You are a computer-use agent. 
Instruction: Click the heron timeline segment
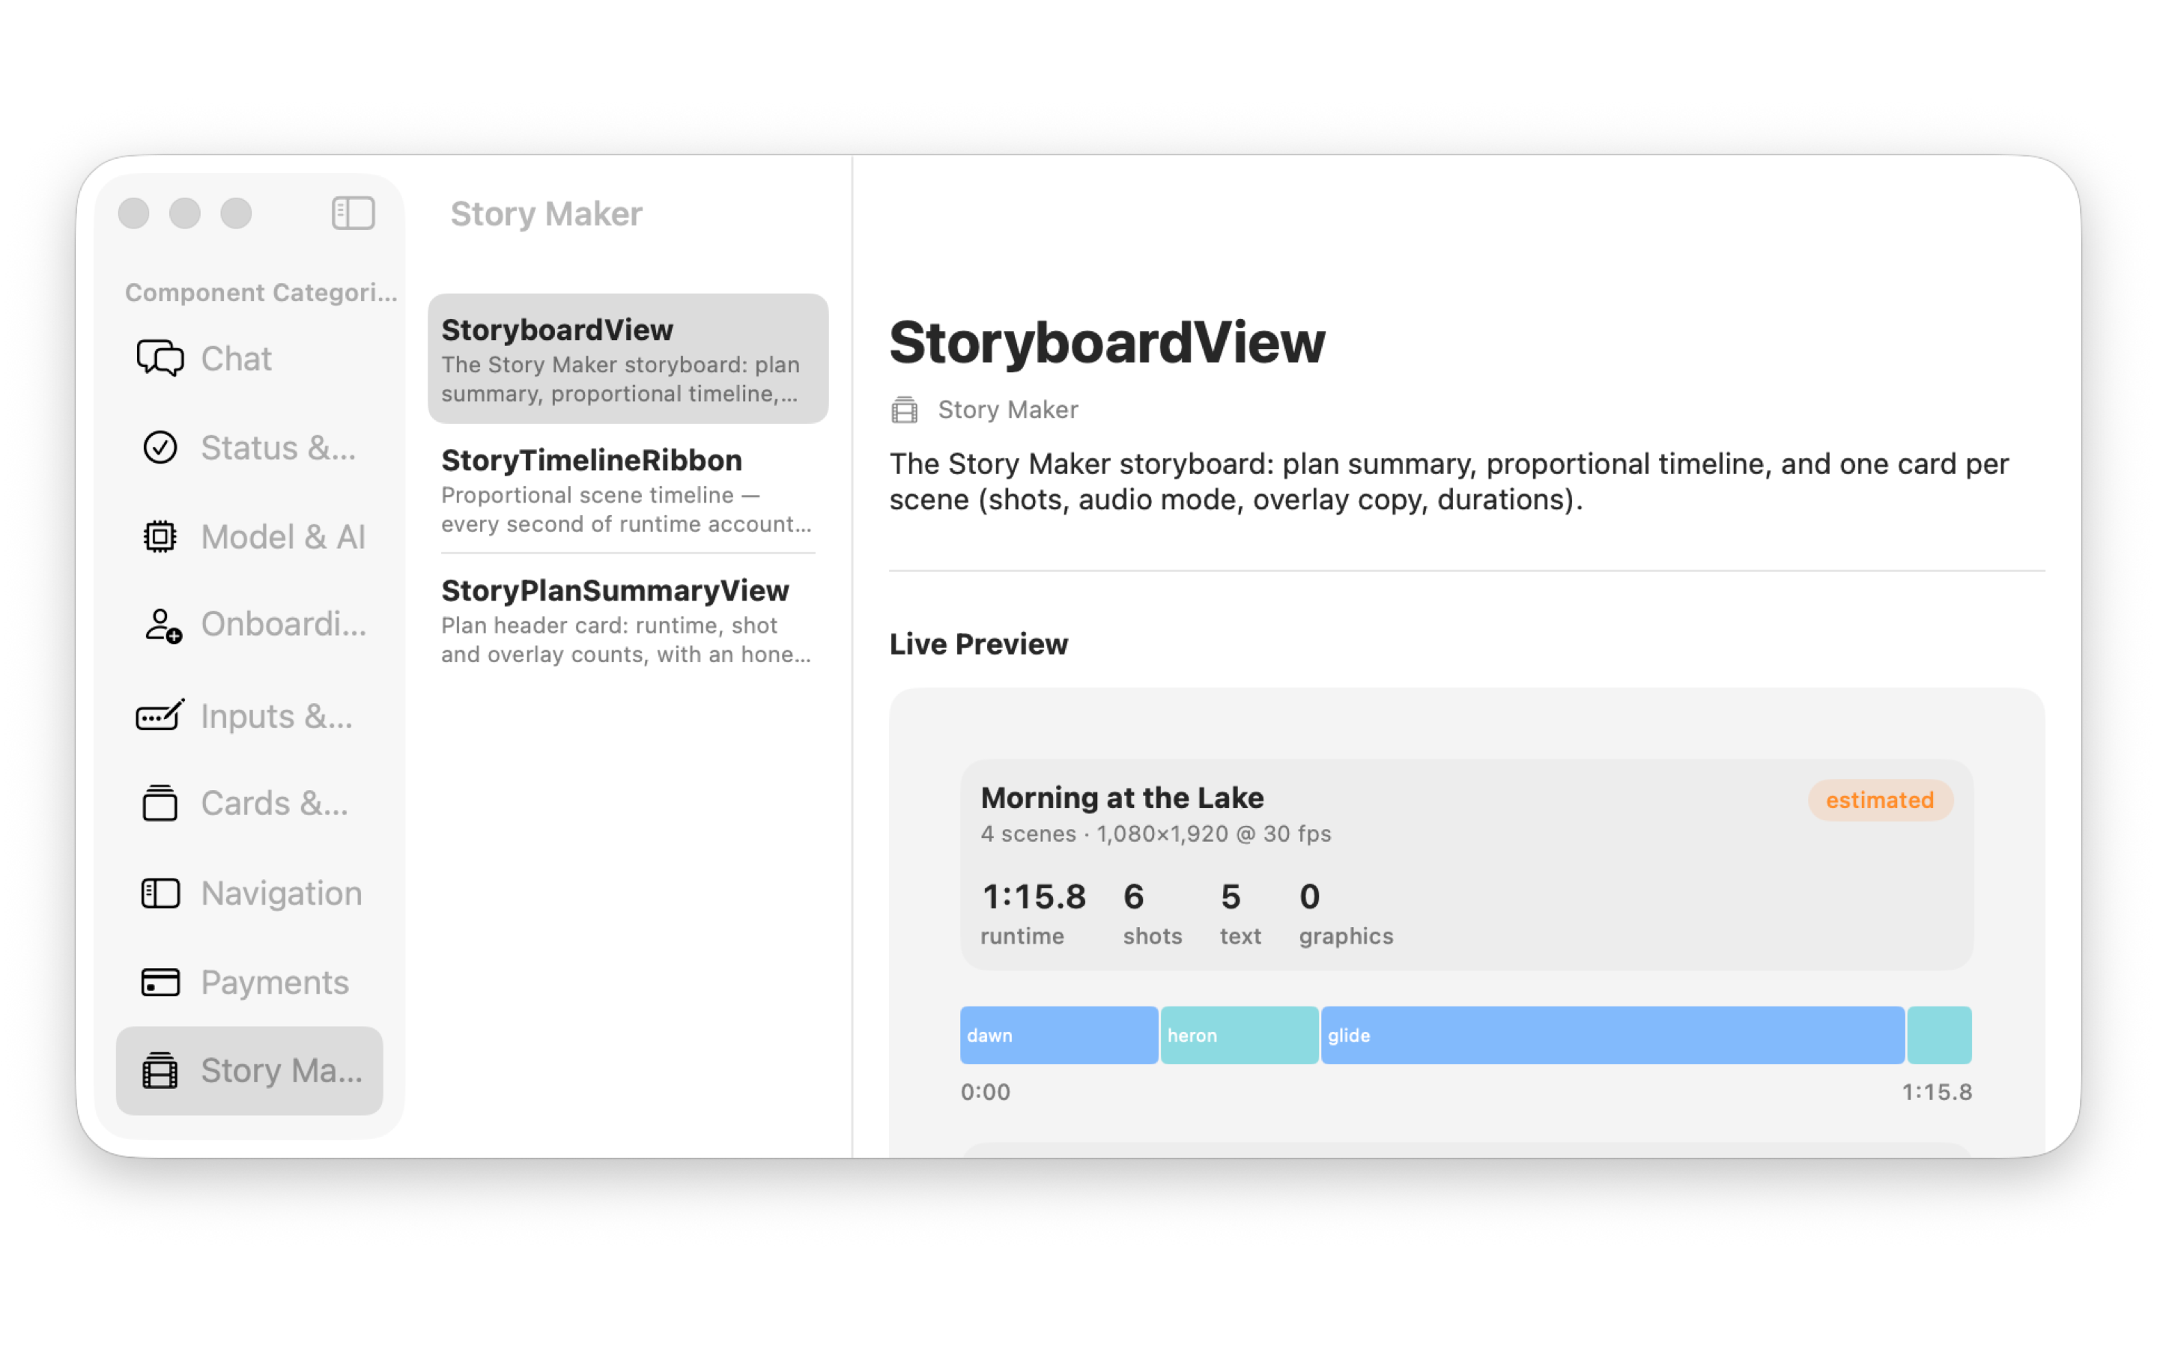tap(1239, 1035)
